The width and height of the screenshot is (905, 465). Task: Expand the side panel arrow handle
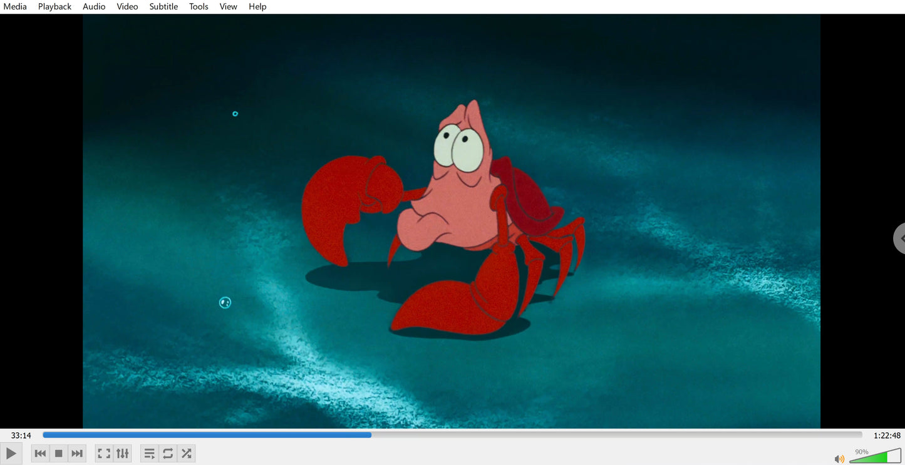901,238
